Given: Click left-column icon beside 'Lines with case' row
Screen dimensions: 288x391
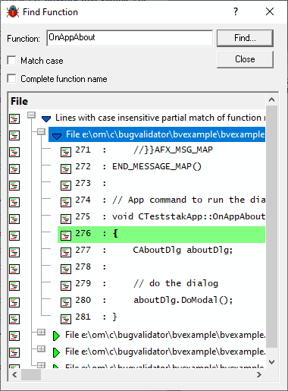Looking at the screenshot, I should (x=14, y=118).
